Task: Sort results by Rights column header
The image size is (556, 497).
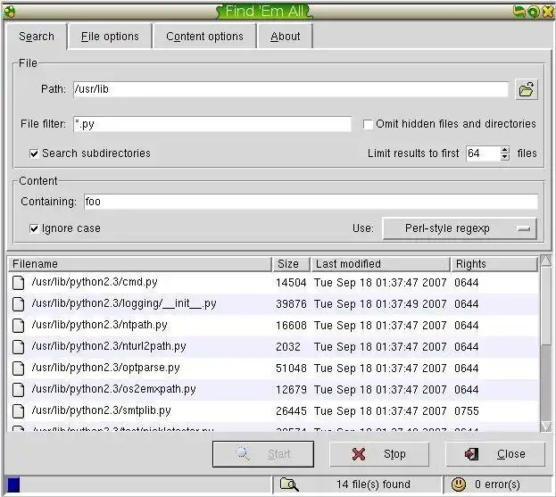Action: (x=494, y=264)
